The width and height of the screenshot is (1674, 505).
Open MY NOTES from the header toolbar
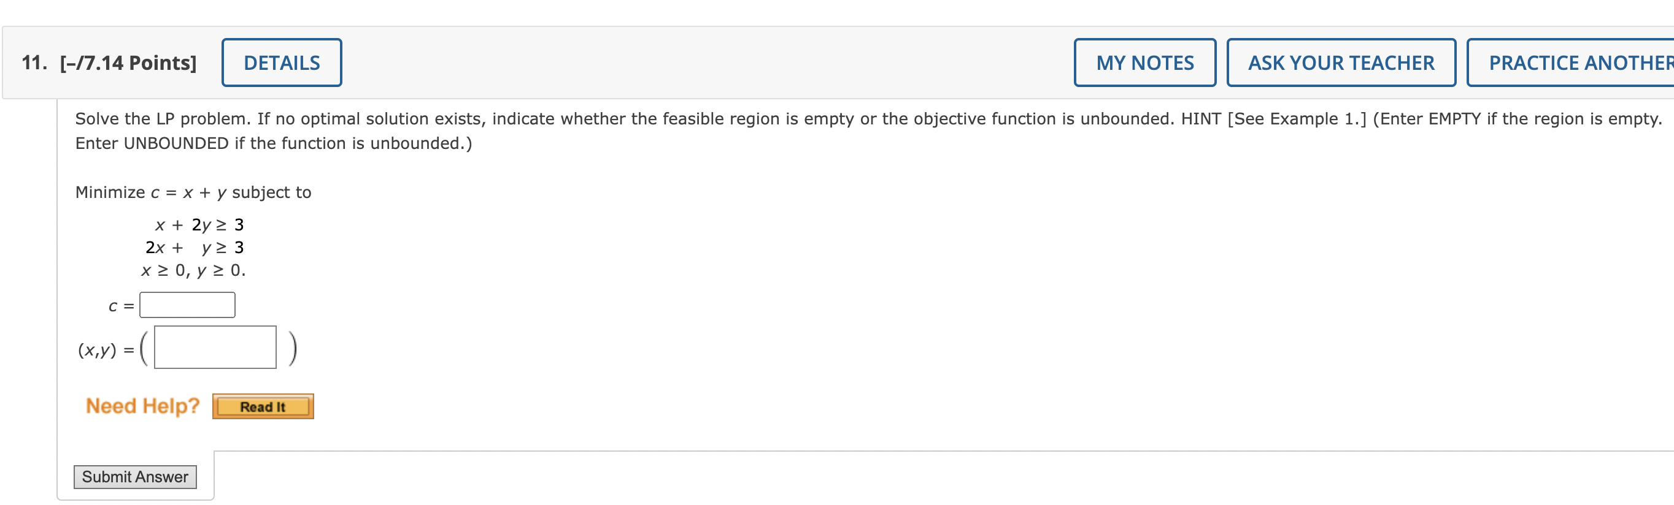point(1144,63)
